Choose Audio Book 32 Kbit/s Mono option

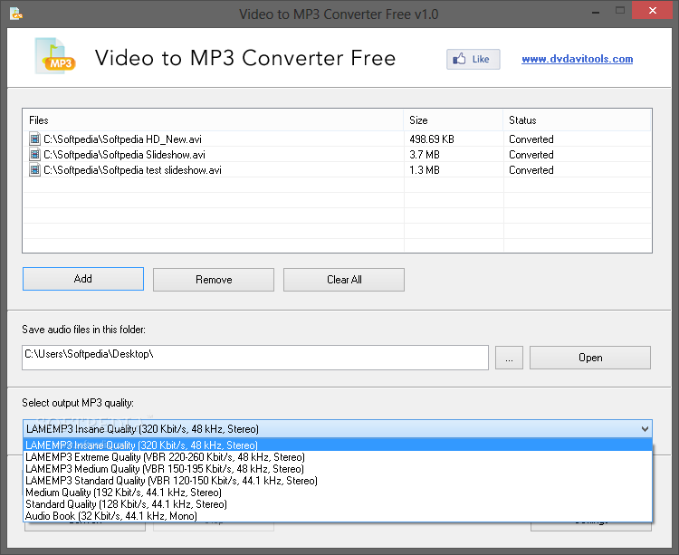click(x=338, y=515)
